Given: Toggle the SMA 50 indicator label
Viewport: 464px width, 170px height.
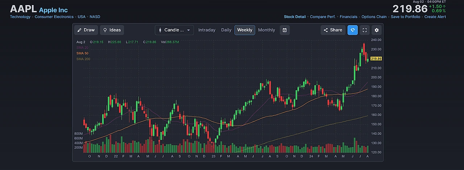Looking at the screenshot, I should 82,53.
